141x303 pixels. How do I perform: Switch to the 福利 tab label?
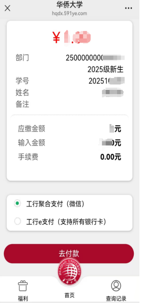23,298
